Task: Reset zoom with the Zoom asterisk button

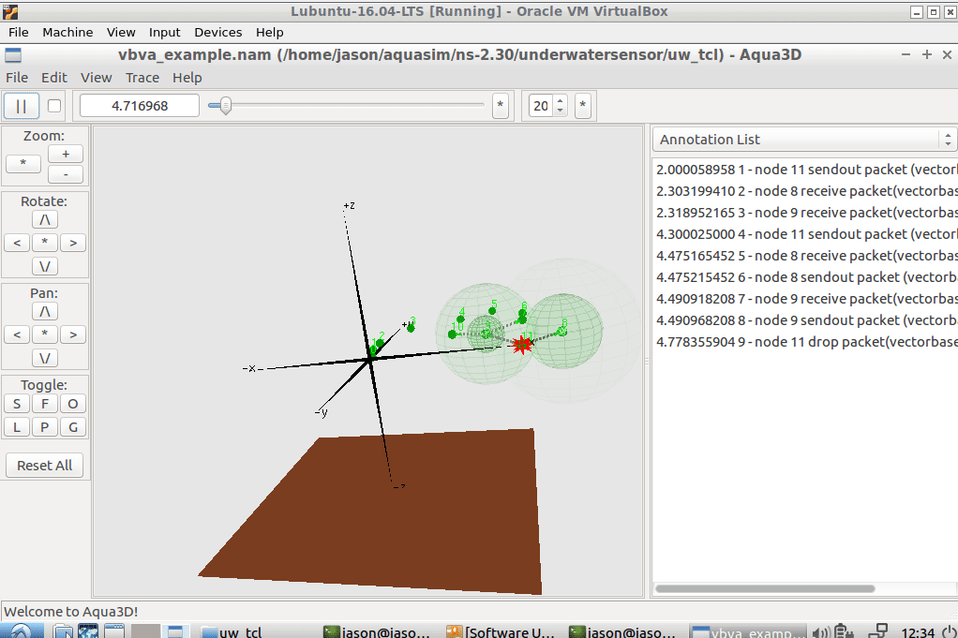Action: (x=23, y=164)
